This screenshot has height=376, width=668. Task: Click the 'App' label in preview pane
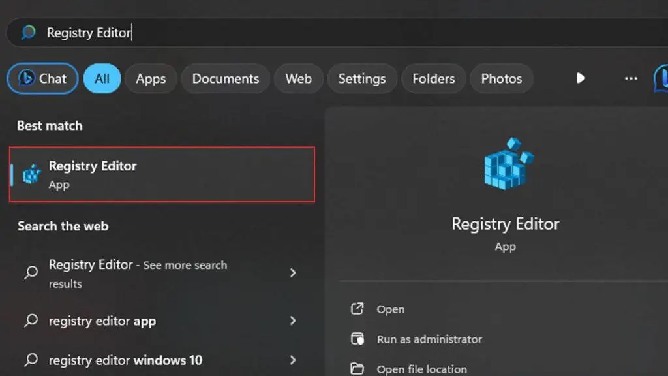coord(506,247)
